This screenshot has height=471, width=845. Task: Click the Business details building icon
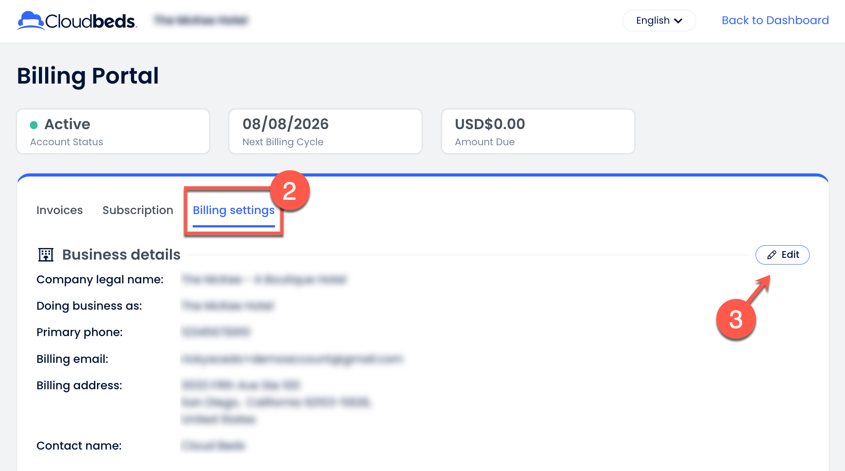click(46, 255)
